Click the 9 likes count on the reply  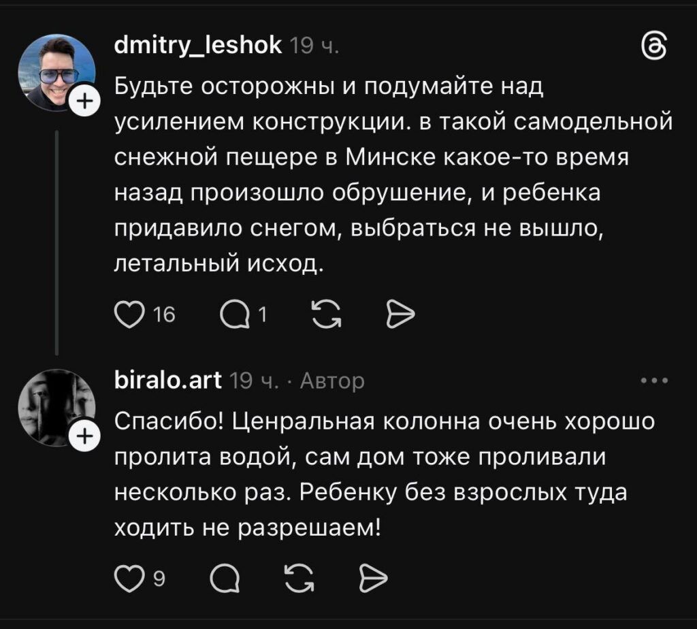[x=159, y=579]
